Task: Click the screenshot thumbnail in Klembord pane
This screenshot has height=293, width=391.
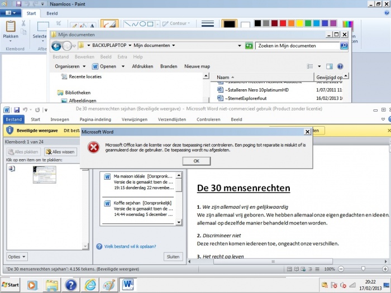Action: click(x=44, y=175)
